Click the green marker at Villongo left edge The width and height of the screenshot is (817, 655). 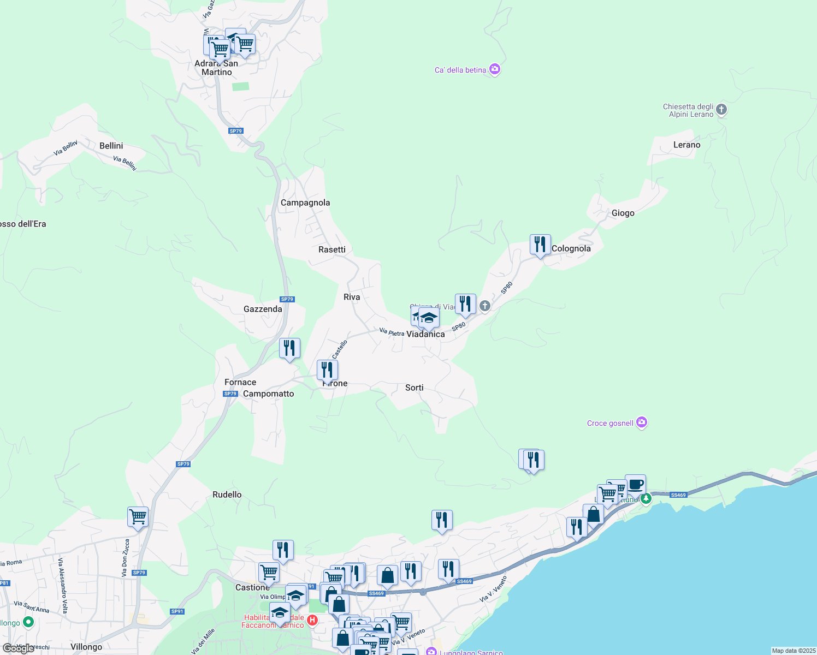point(28,622)
